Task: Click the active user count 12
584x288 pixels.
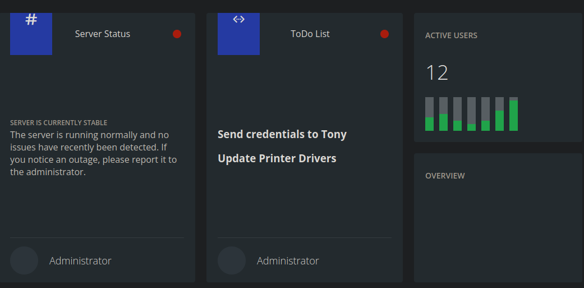Action: coord(436,73)
